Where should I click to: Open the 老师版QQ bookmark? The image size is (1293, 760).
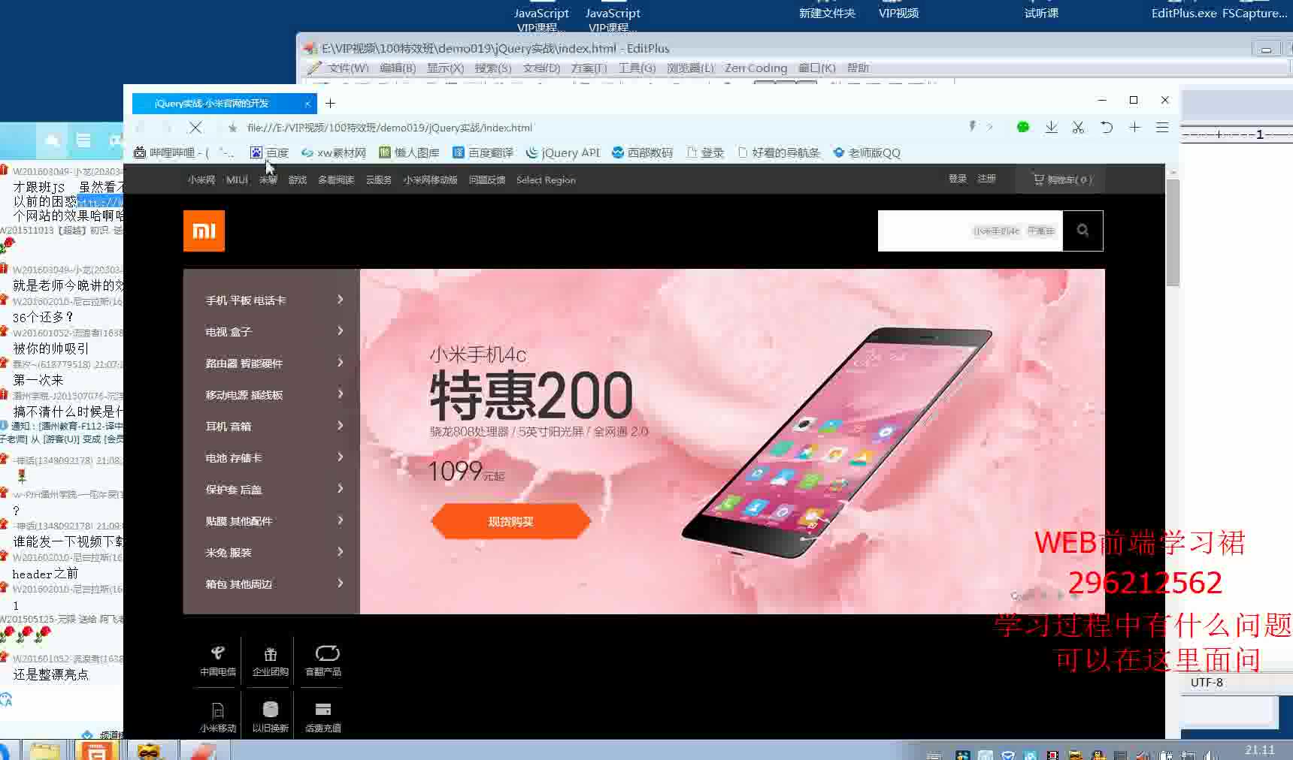[866, 152]
